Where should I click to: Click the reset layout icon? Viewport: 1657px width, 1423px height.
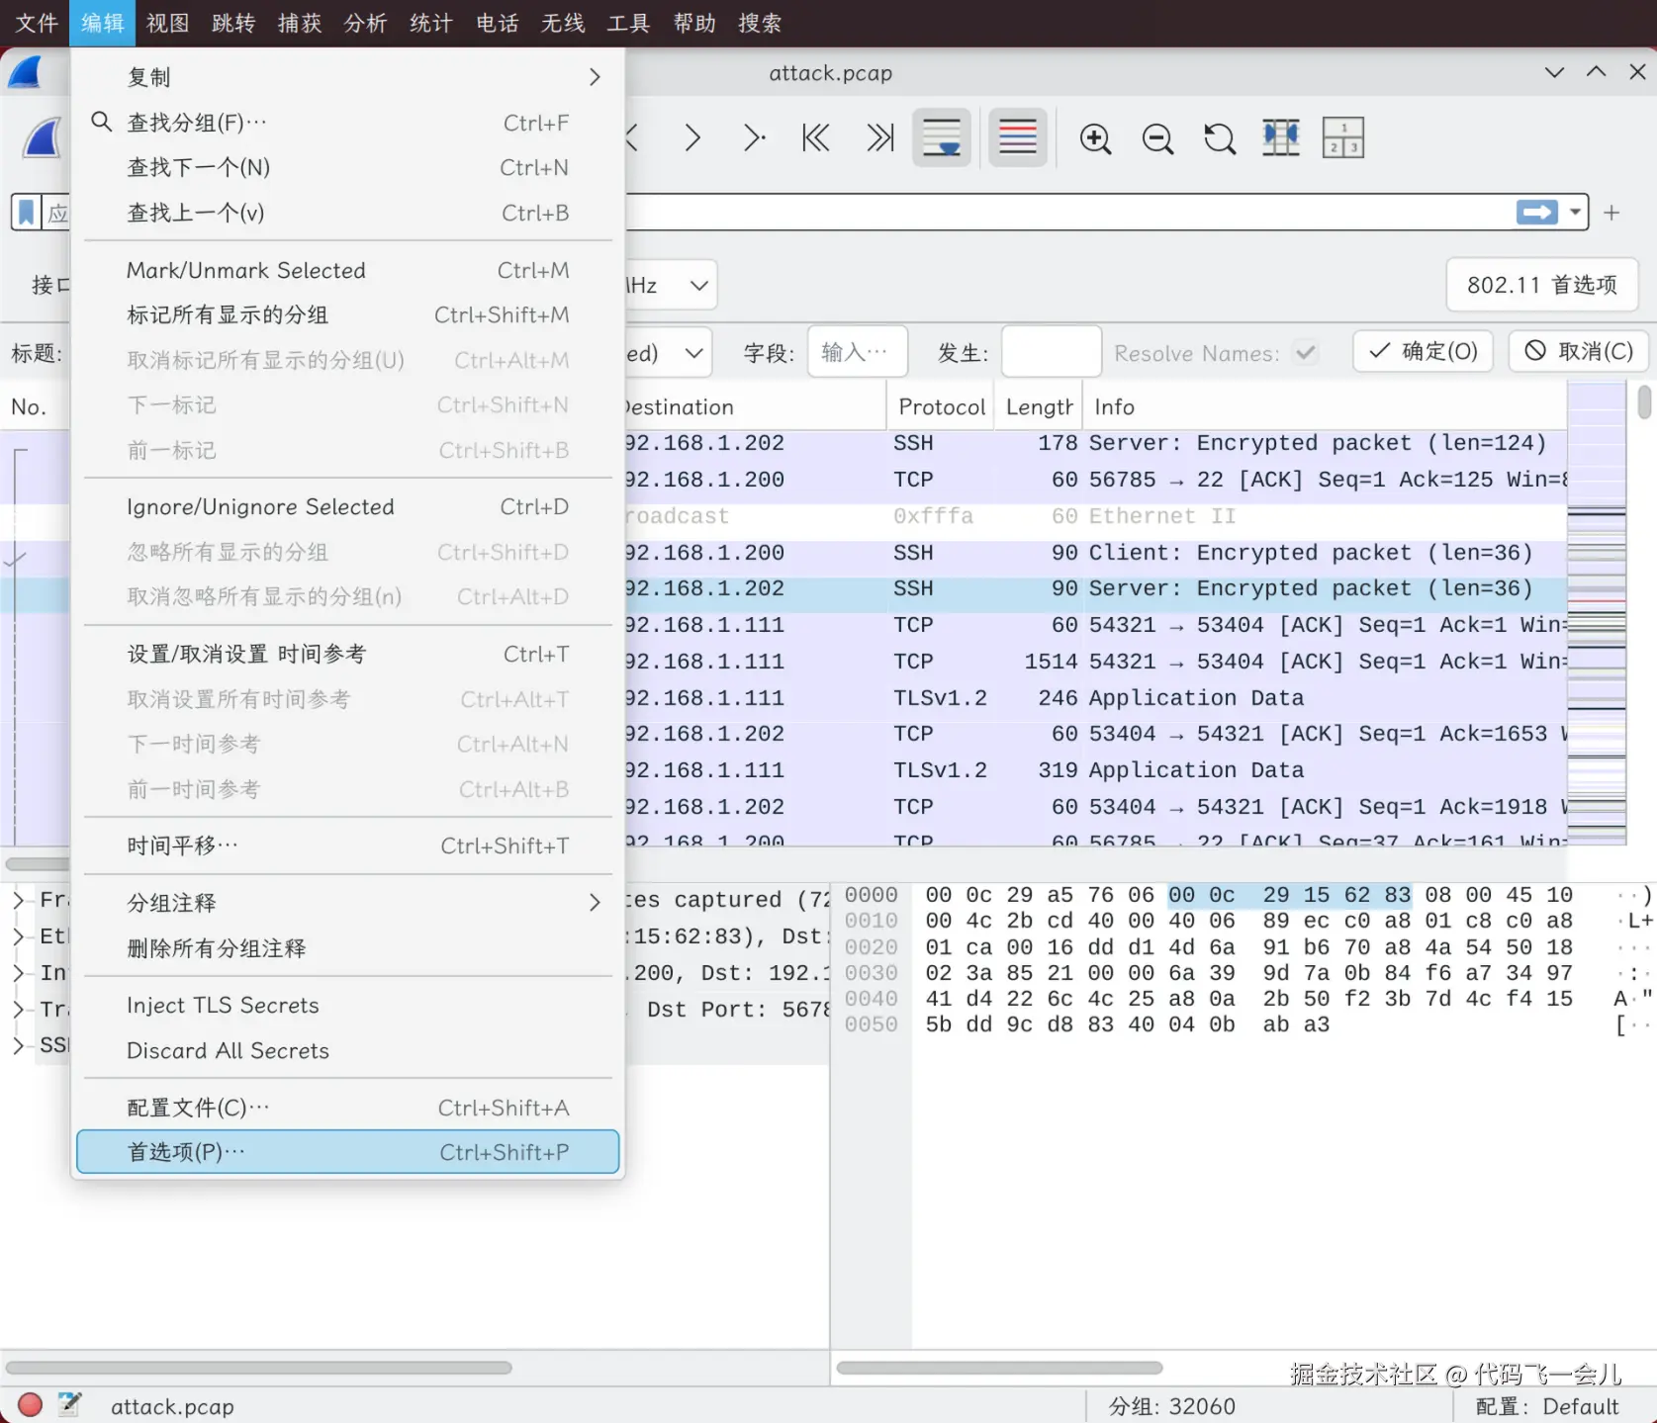pos(1343,138)
